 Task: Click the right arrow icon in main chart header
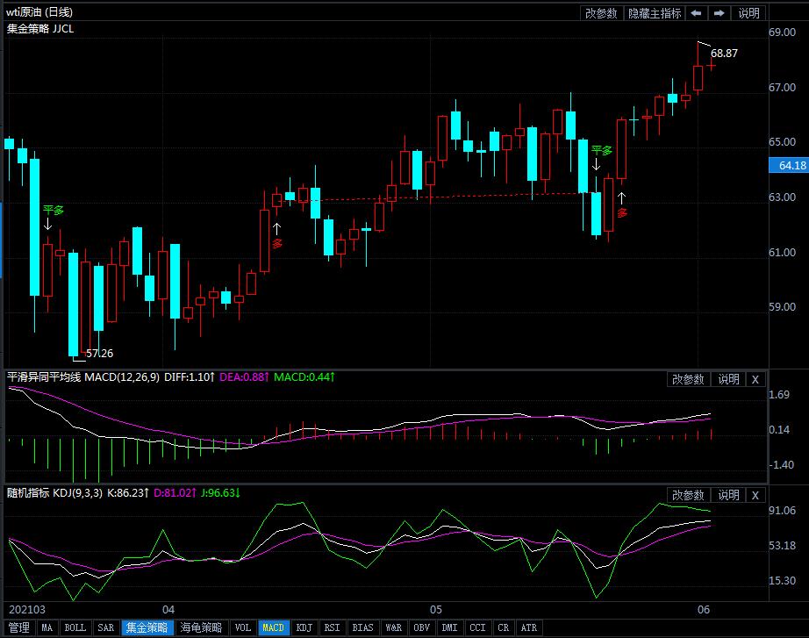point(719,13)
